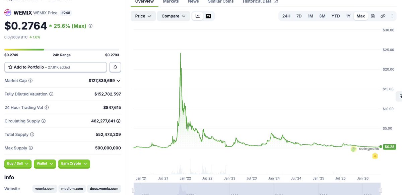Select Max time range
Image resolution: width=402 pixels, height=195 pixels.
point(361,16)
